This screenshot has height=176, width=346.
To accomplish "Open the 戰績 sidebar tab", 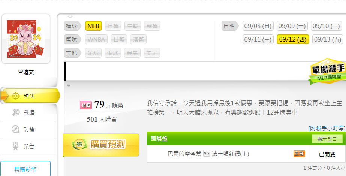I will pos(28,113).
